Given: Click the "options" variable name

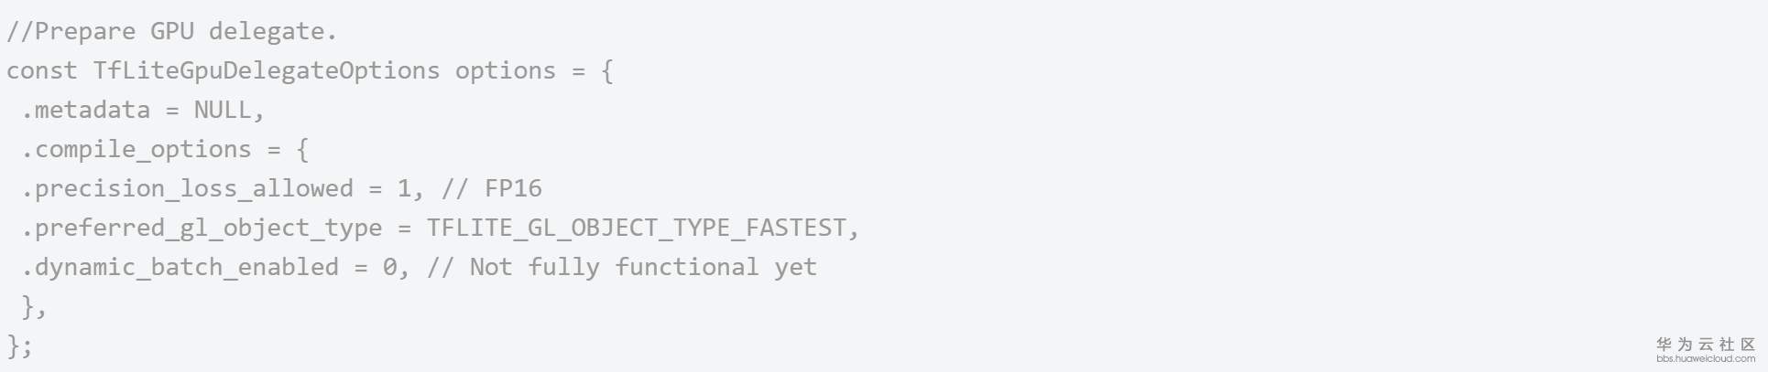Looking at the screenshot, I should click(506, 71).
